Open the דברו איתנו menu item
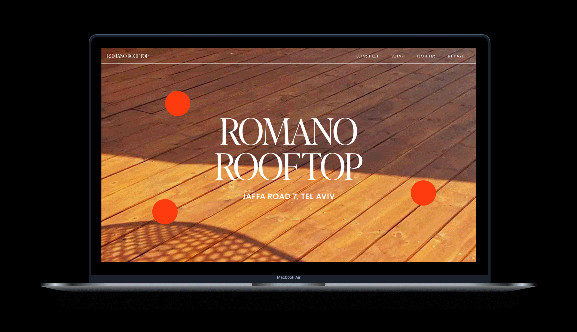Image resolution: width=577 pixels, height=332 pixels. pos(367,56)
